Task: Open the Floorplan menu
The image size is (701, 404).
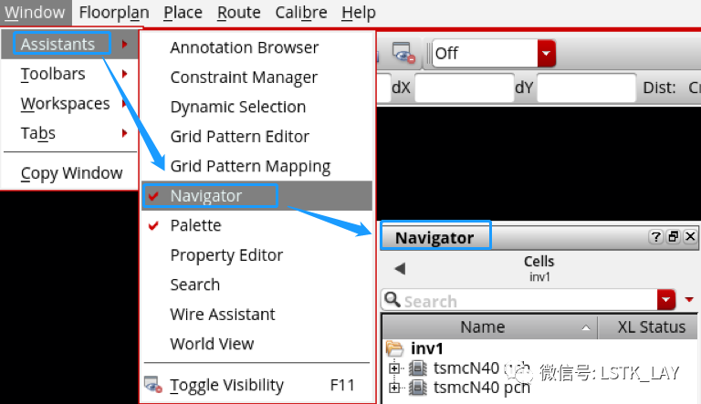Action: pyautogui.click(x=114, y=12)
